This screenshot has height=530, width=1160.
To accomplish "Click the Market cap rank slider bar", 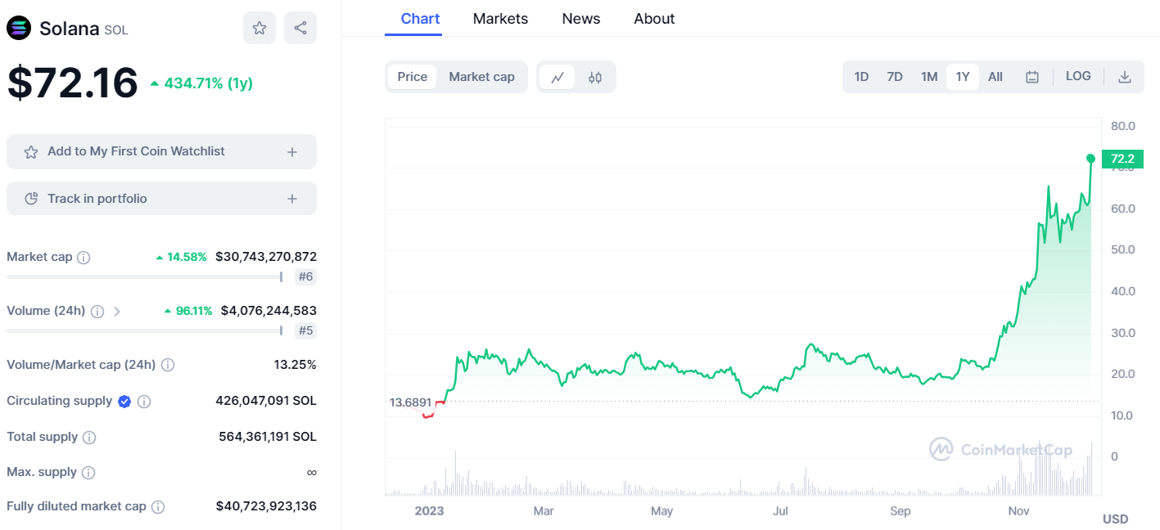I will (145, 276).
